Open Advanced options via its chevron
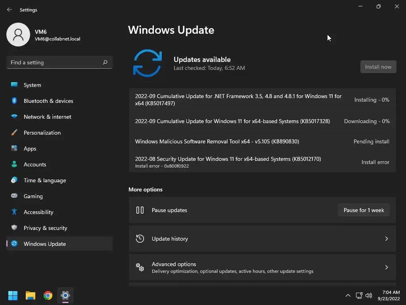This screenshot has height=305, width=406. (386, 267)
